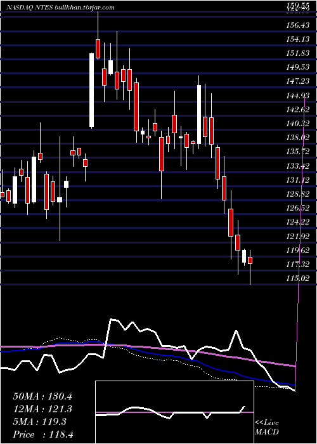317x444 pixels.
Task: Click the <<Live MACD label
Action: pyautogui.click(x=267, y=428)
